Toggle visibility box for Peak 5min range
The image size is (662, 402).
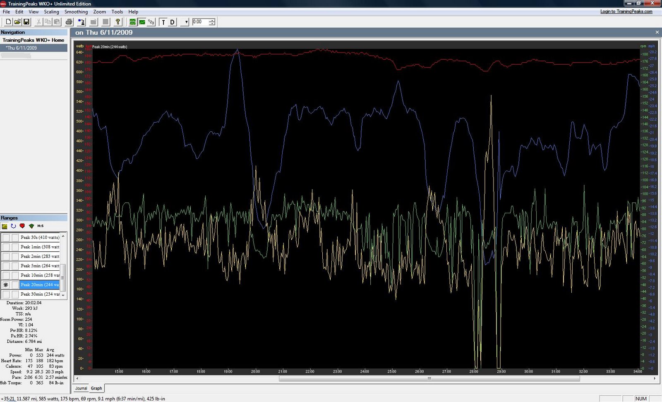[x=6, y=266]
